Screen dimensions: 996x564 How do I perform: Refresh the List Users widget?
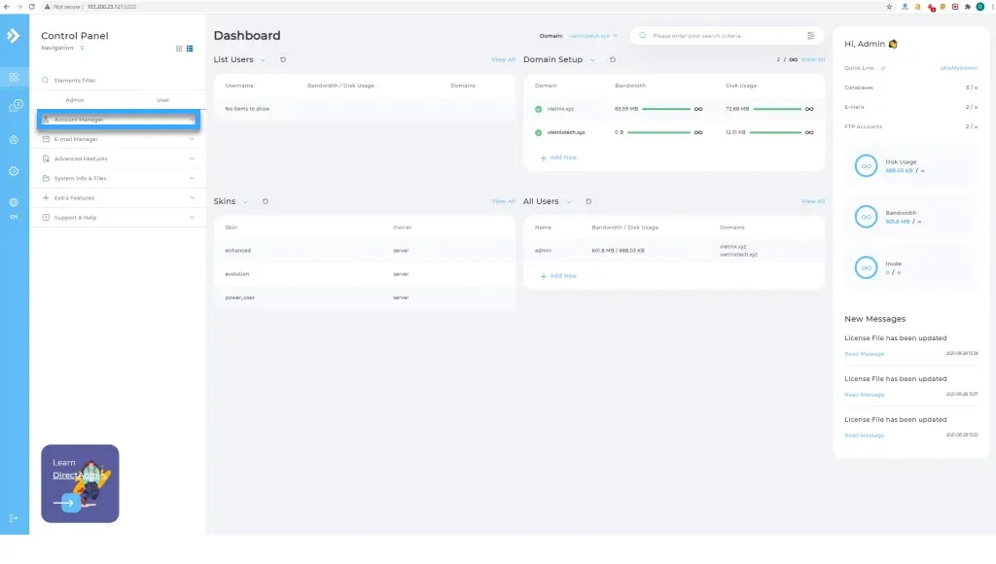(x=283, y=59)
